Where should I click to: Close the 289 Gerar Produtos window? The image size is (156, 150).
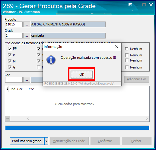[151, 5]
